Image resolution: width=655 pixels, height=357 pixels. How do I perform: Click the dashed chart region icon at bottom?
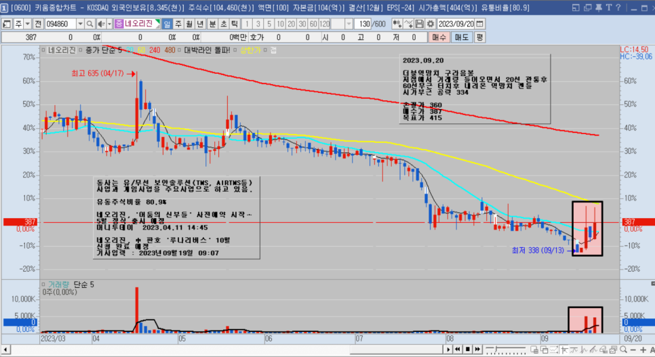point(554,350)
